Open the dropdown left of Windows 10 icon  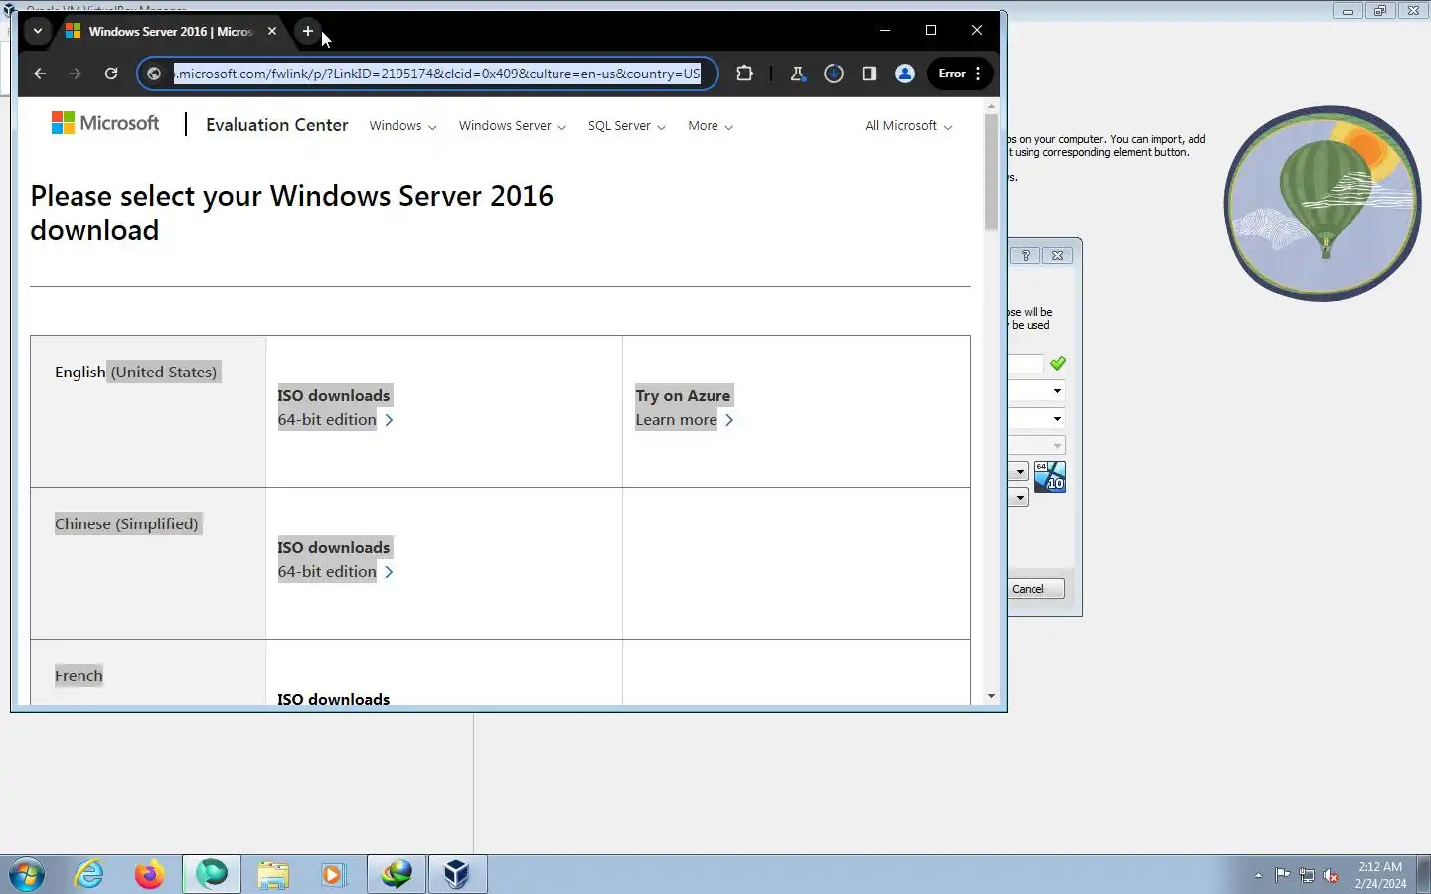1018,472
